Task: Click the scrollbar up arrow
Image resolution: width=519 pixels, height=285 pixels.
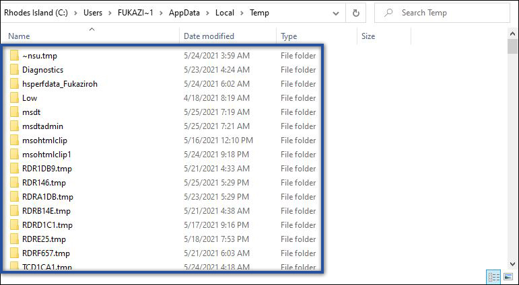Action: coord(512,34)
